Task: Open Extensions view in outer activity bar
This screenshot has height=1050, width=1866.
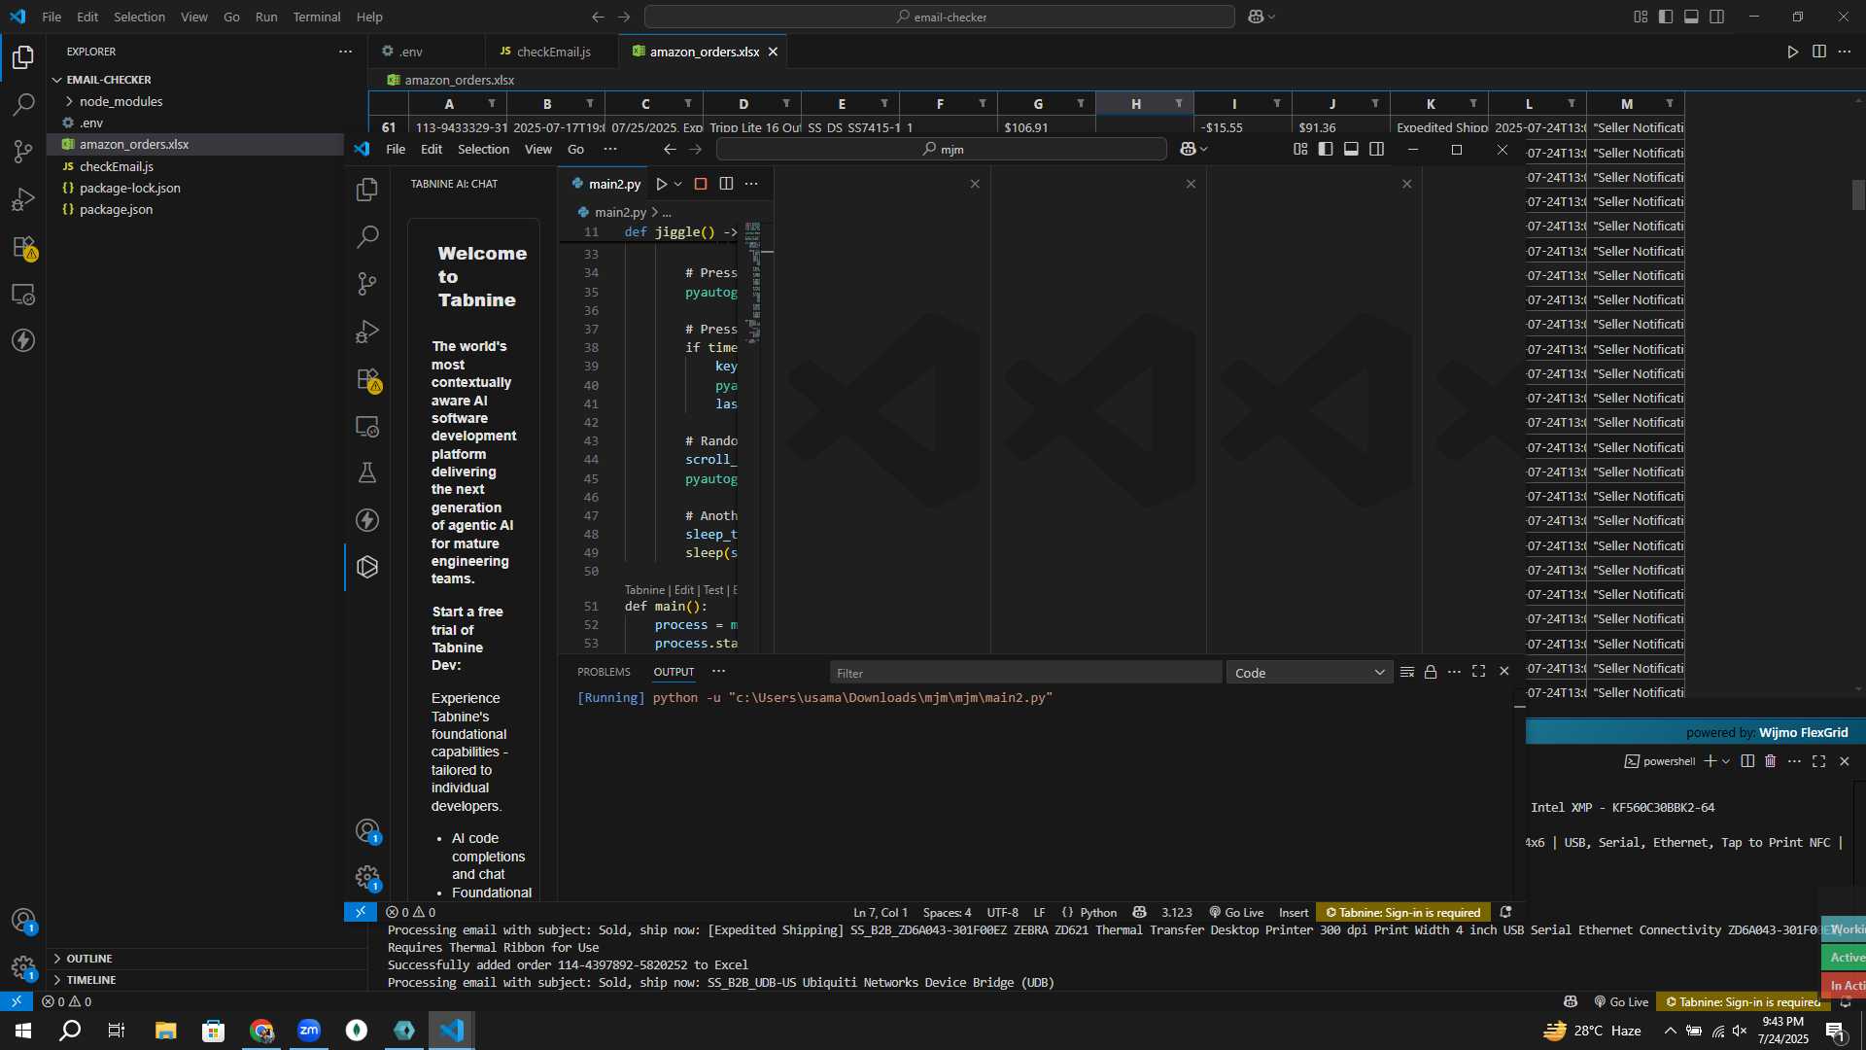Action: 23,247
